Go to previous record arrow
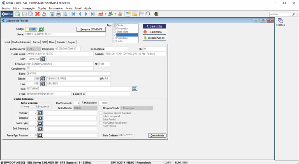Screen dimensions: 299x164 [80, 14]
